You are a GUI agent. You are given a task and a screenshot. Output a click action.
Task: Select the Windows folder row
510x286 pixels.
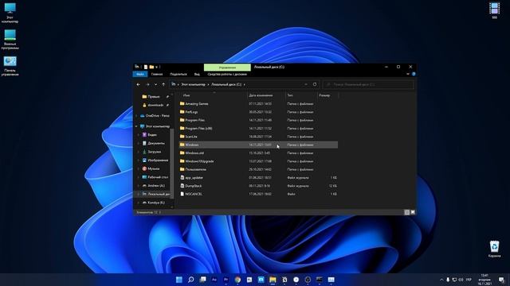tap(258, 145)
